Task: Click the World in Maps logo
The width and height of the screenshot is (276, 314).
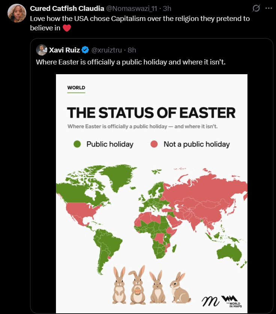Action: (232, 301)
